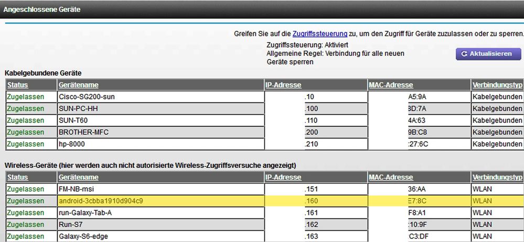Image resolution: width=524 pixels, height=242 pixels.
Task: Click IP address ending .151
Action: (311, 189)
